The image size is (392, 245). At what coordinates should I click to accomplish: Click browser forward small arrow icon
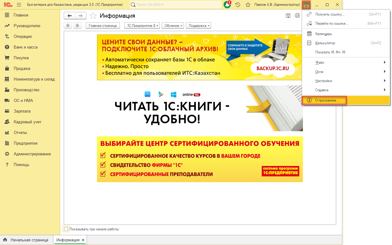tap(77, 26)
